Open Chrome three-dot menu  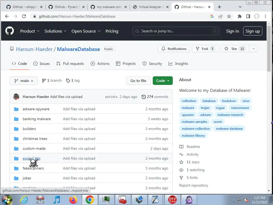(265, 16)
